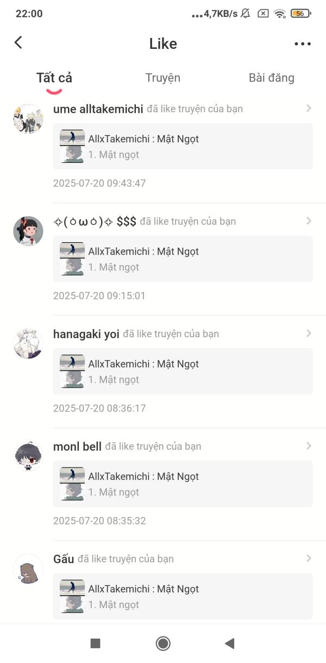Select the Tất cả tab
Image resolution: width=326 pixels, height=663 pixels.
(54, 78)
